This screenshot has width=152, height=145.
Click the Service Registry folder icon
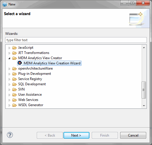tap(14, 79)
